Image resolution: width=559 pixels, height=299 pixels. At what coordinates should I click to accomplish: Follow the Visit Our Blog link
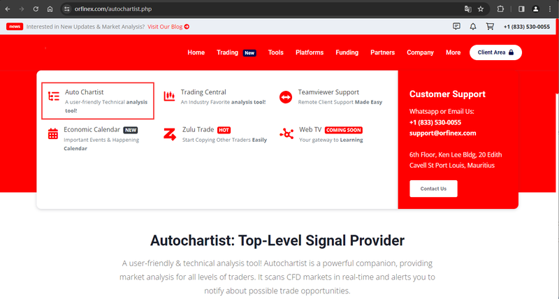tap(168, 27)
